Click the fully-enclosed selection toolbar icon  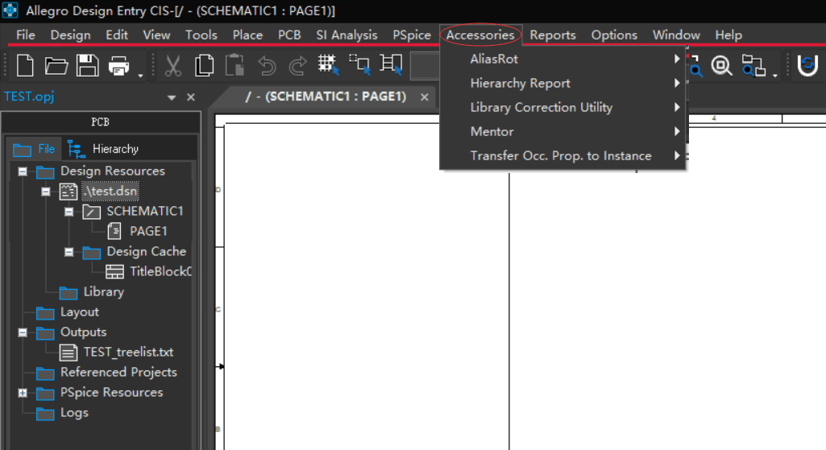coord(392,64)
